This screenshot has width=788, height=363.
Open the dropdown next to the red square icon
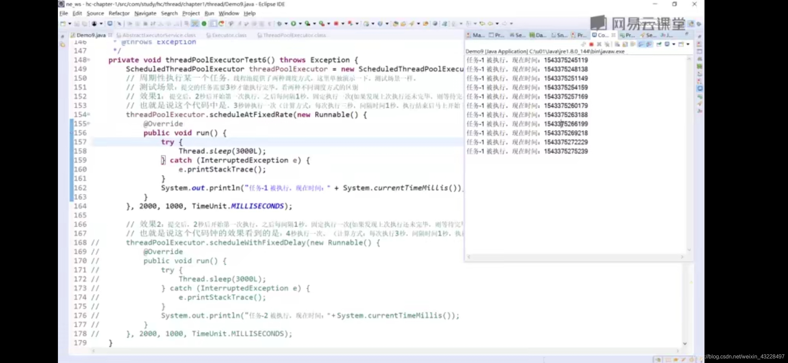point(343,24)
